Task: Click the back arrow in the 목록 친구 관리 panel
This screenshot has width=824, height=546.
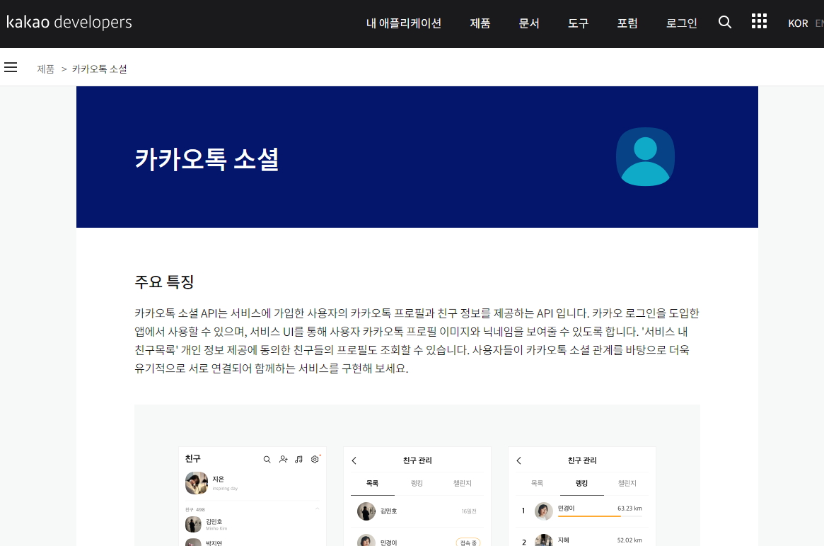Action: (x=354, y=460)
